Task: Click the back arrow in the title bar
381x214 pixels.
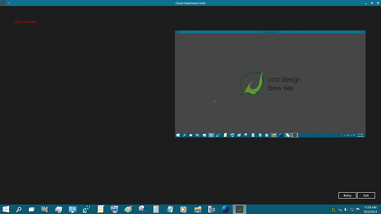Action: coord(9,3)
